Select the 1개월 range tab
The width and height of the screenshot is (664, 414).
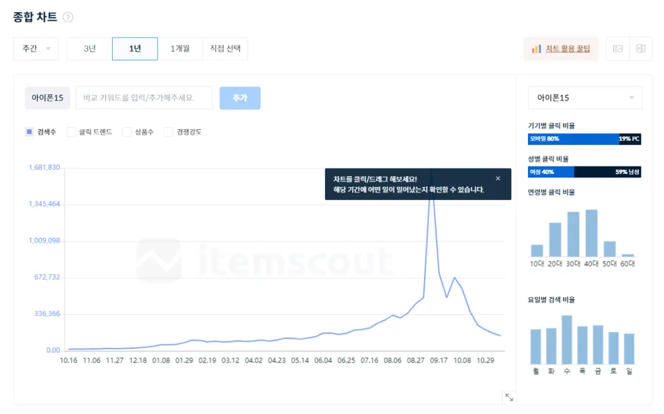pyautogui.click(x=180, y=49)
